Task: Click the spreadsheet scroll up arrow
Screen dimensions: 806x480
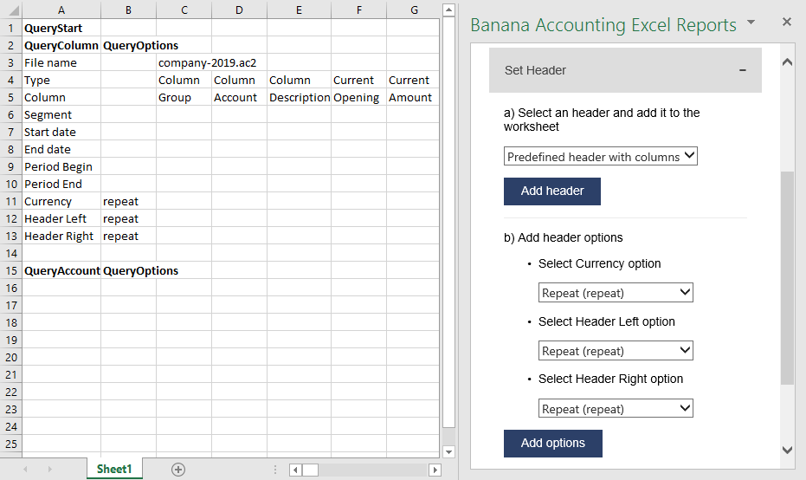Action: coord(448,10)
